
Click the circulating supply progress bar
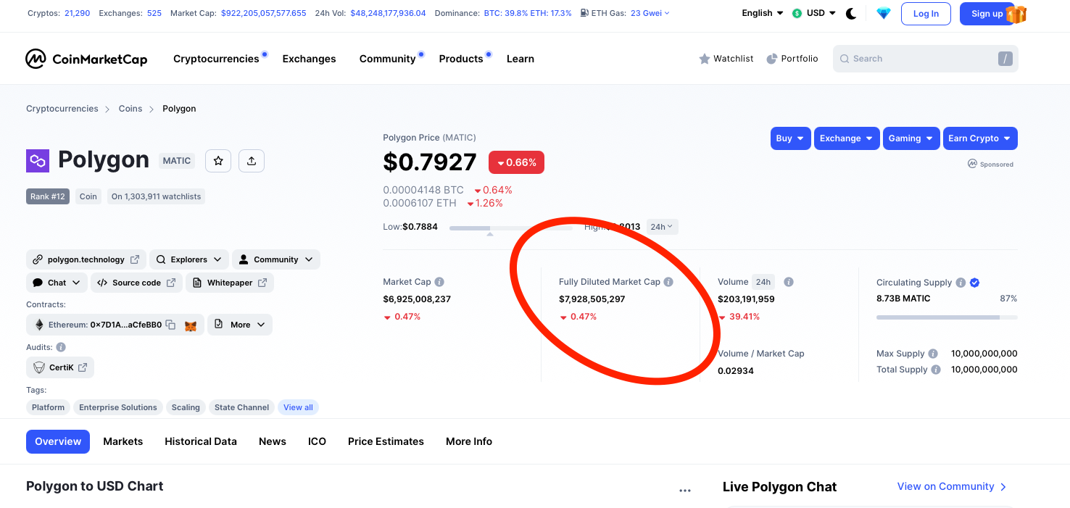(947, 317)
